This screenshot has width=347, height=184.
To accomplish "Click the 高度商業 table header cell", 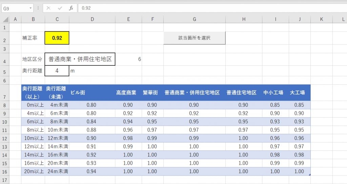I will [128, 93].
